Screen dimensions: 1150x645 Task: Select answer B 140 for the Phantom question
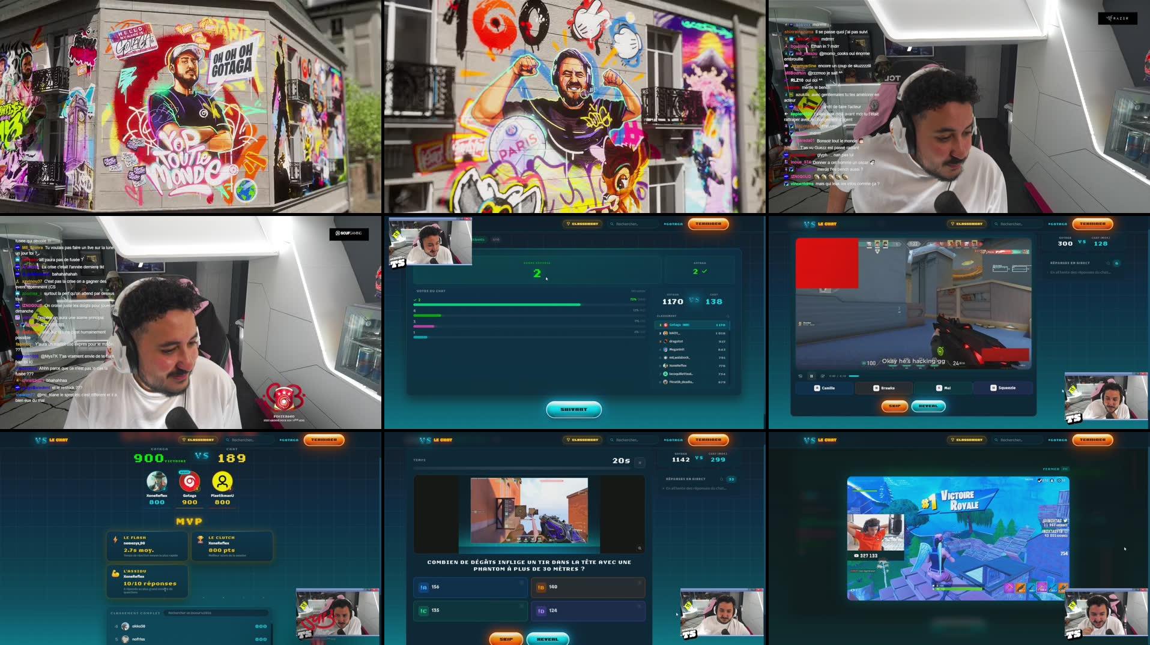click(588, 587)
